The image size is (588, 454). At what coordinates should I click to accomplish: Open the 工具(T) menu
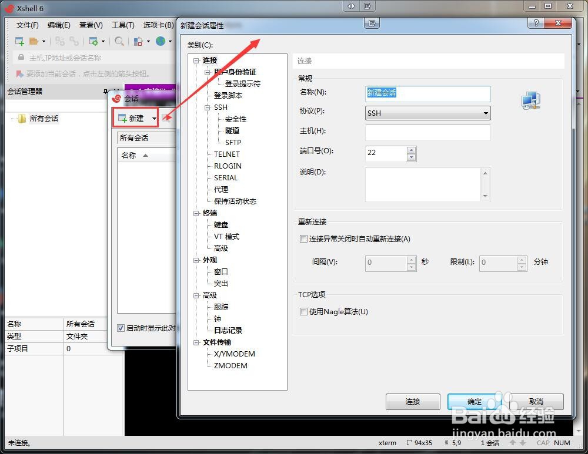click(x=123, y=25)
